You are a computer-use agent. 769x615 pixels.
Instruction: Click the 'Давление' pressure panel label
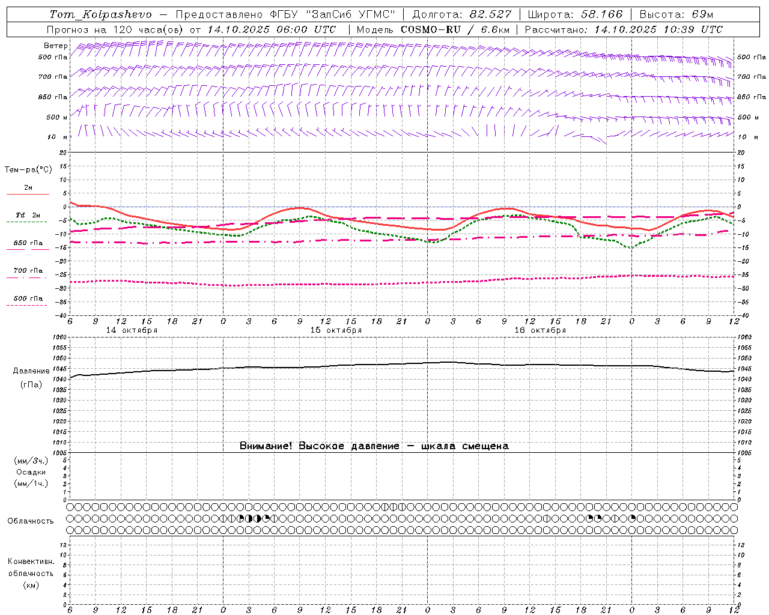tap(31, 371)
